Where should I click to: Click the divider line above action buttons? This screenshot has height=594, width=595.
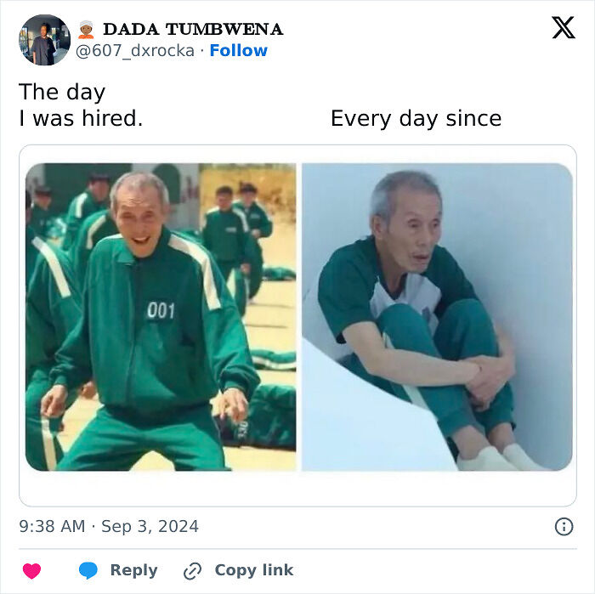[x=297, y=549]
